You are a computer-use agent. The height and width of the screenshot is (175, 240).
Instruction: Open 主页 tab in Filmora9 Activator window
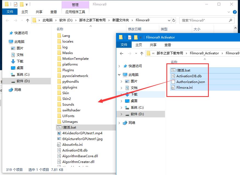139,45
